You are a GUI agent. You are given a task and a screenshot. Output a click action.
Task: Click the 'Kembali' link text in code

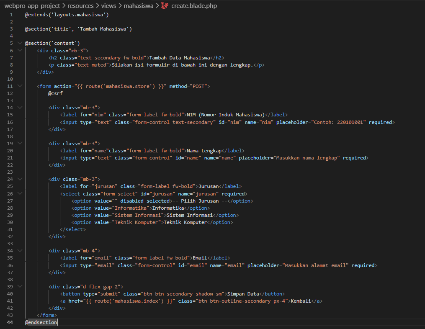[301, 301]
